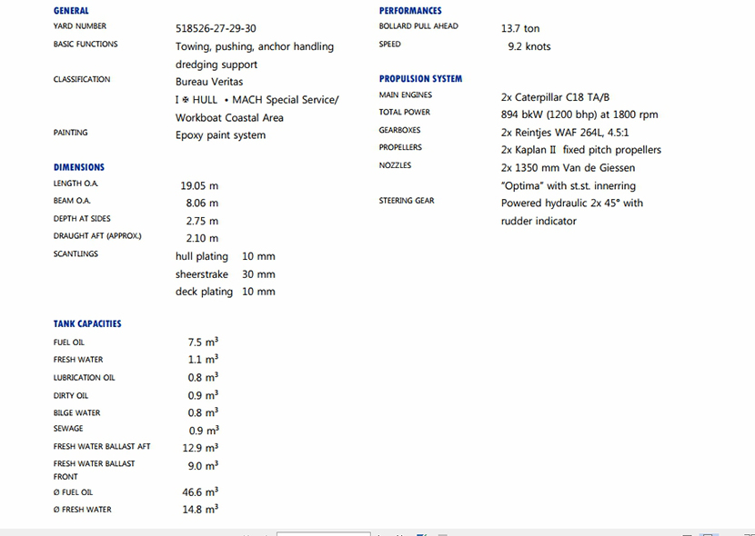Click the Bureau Veritas classification text
This screenshot has width=755, height=536.
pos(209,82)
